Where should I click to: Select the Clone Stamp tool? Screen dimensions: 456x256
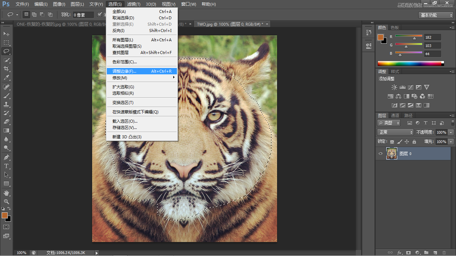point(6,104)
